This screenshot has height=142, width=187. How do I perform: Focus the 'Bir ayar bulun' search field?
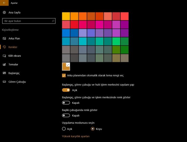coord(29,21)
